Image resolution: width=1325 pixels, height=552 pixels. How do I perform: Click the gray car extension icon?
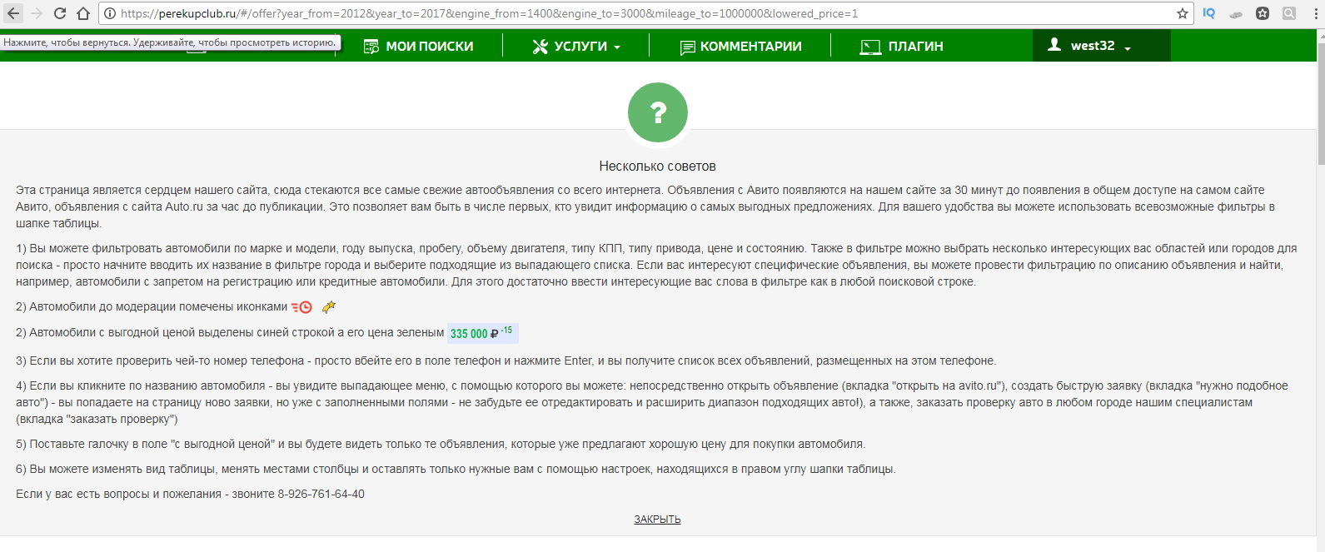pos(1236,13)
